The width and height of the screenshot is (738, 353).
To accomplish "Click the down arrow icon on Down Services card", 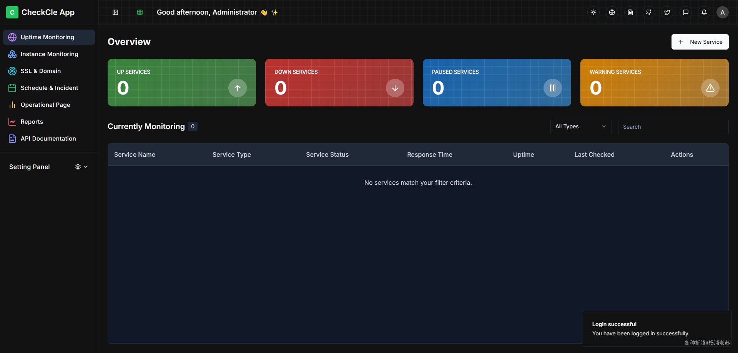I will (395, 88).
